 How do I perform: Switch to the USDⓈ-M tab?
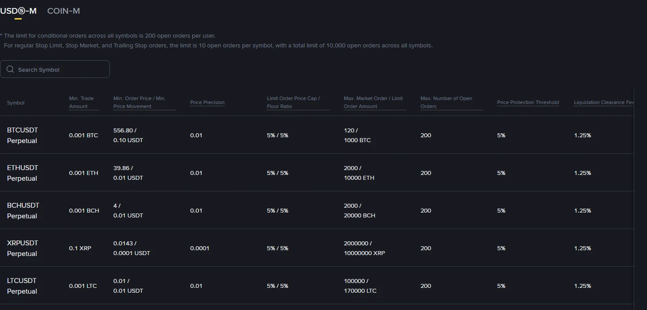tap(18, 11)
